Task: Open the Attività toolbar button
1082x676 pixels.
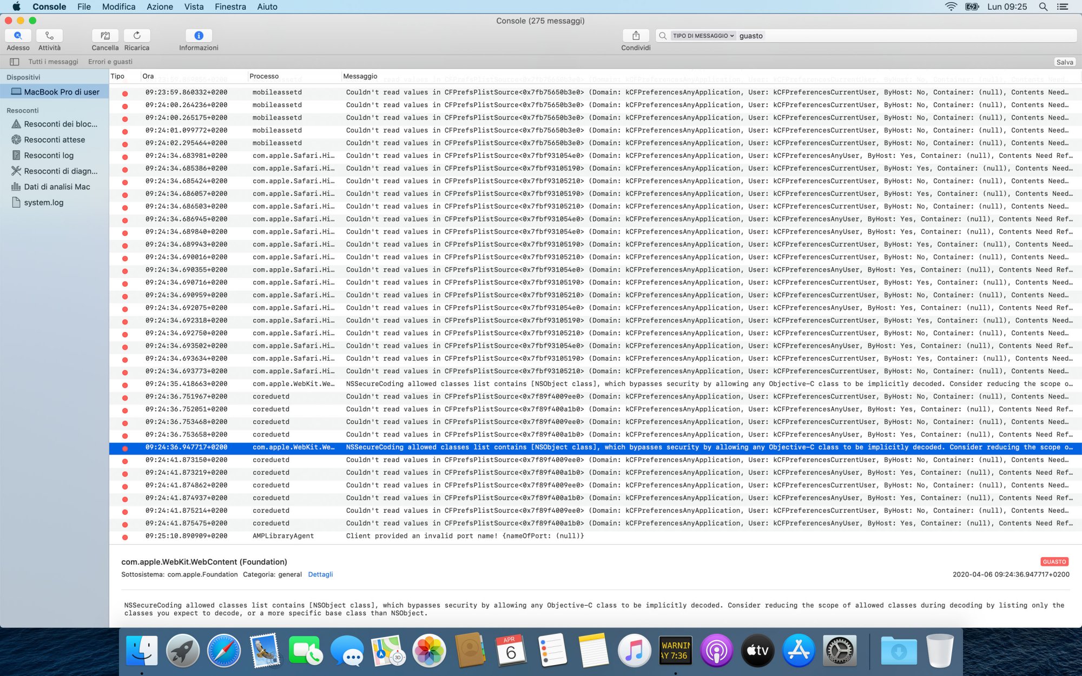Action: tap(49, 36)
